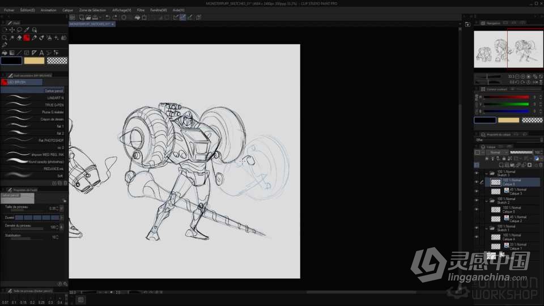Open the dropdown arrow beside Save icon
The height and width of the screenshot is (306, 544).
[100, 18]
